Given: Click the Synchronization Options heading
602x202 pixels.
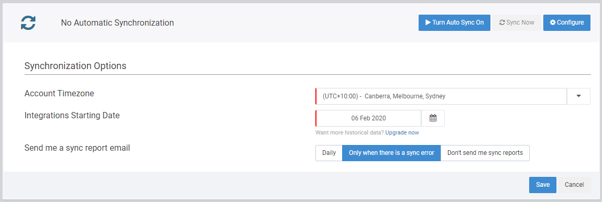Looking at the screenshot, I should tap(75, 66).
